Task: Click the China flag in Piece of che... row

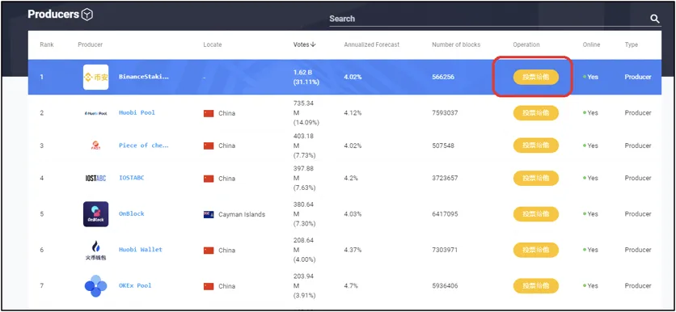Action: tap(209, 145)
